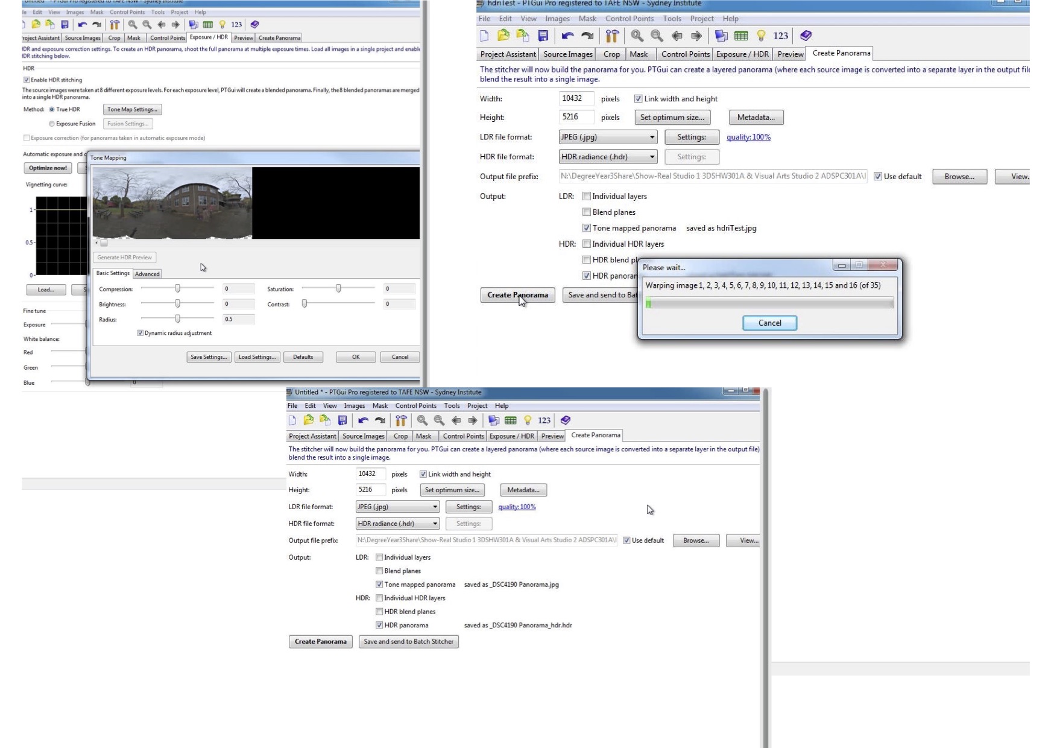Screen dimensions: 1057x748
Task: Click green table icon in bottom Untitled window toolbar
Action: tap(511, 420)
